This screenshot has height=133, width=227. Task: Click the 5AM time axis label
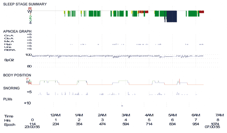pos(173,115)
